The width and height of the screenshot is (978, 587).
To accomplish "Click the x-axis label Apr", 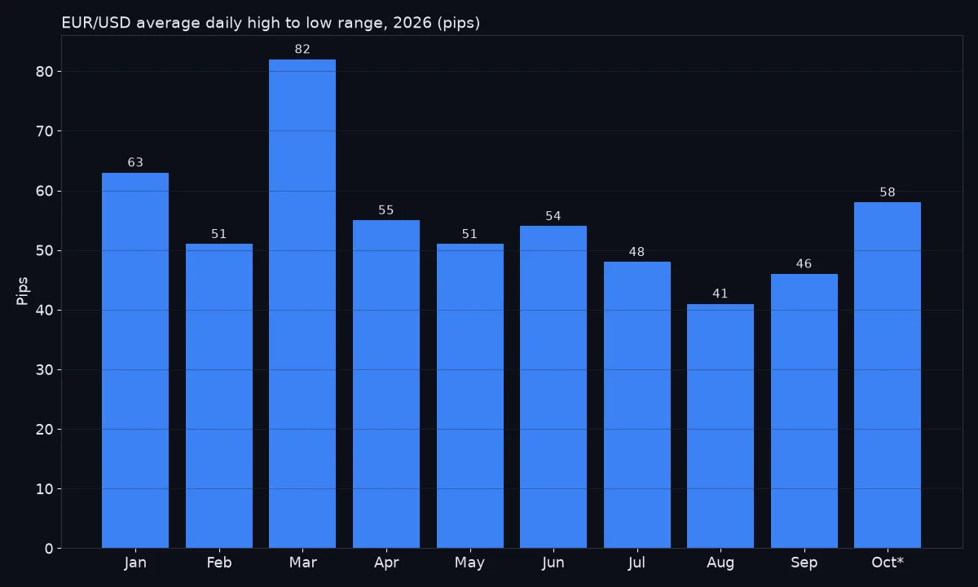I will pos(386,563).
